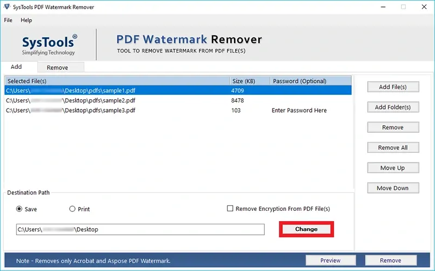
Task: Click the 103 size value
Action: point(236,111)
